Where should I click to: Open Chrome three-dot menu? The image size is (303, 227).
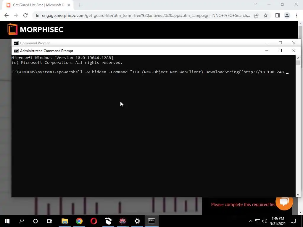(296, 15)
